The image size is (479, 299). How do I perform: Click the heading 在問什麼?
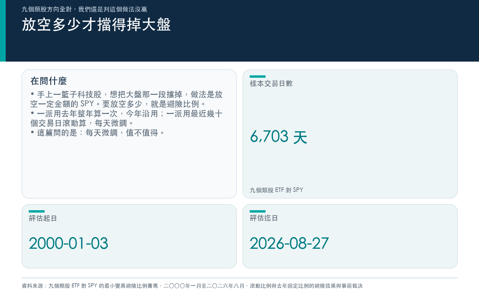point(48,81)
